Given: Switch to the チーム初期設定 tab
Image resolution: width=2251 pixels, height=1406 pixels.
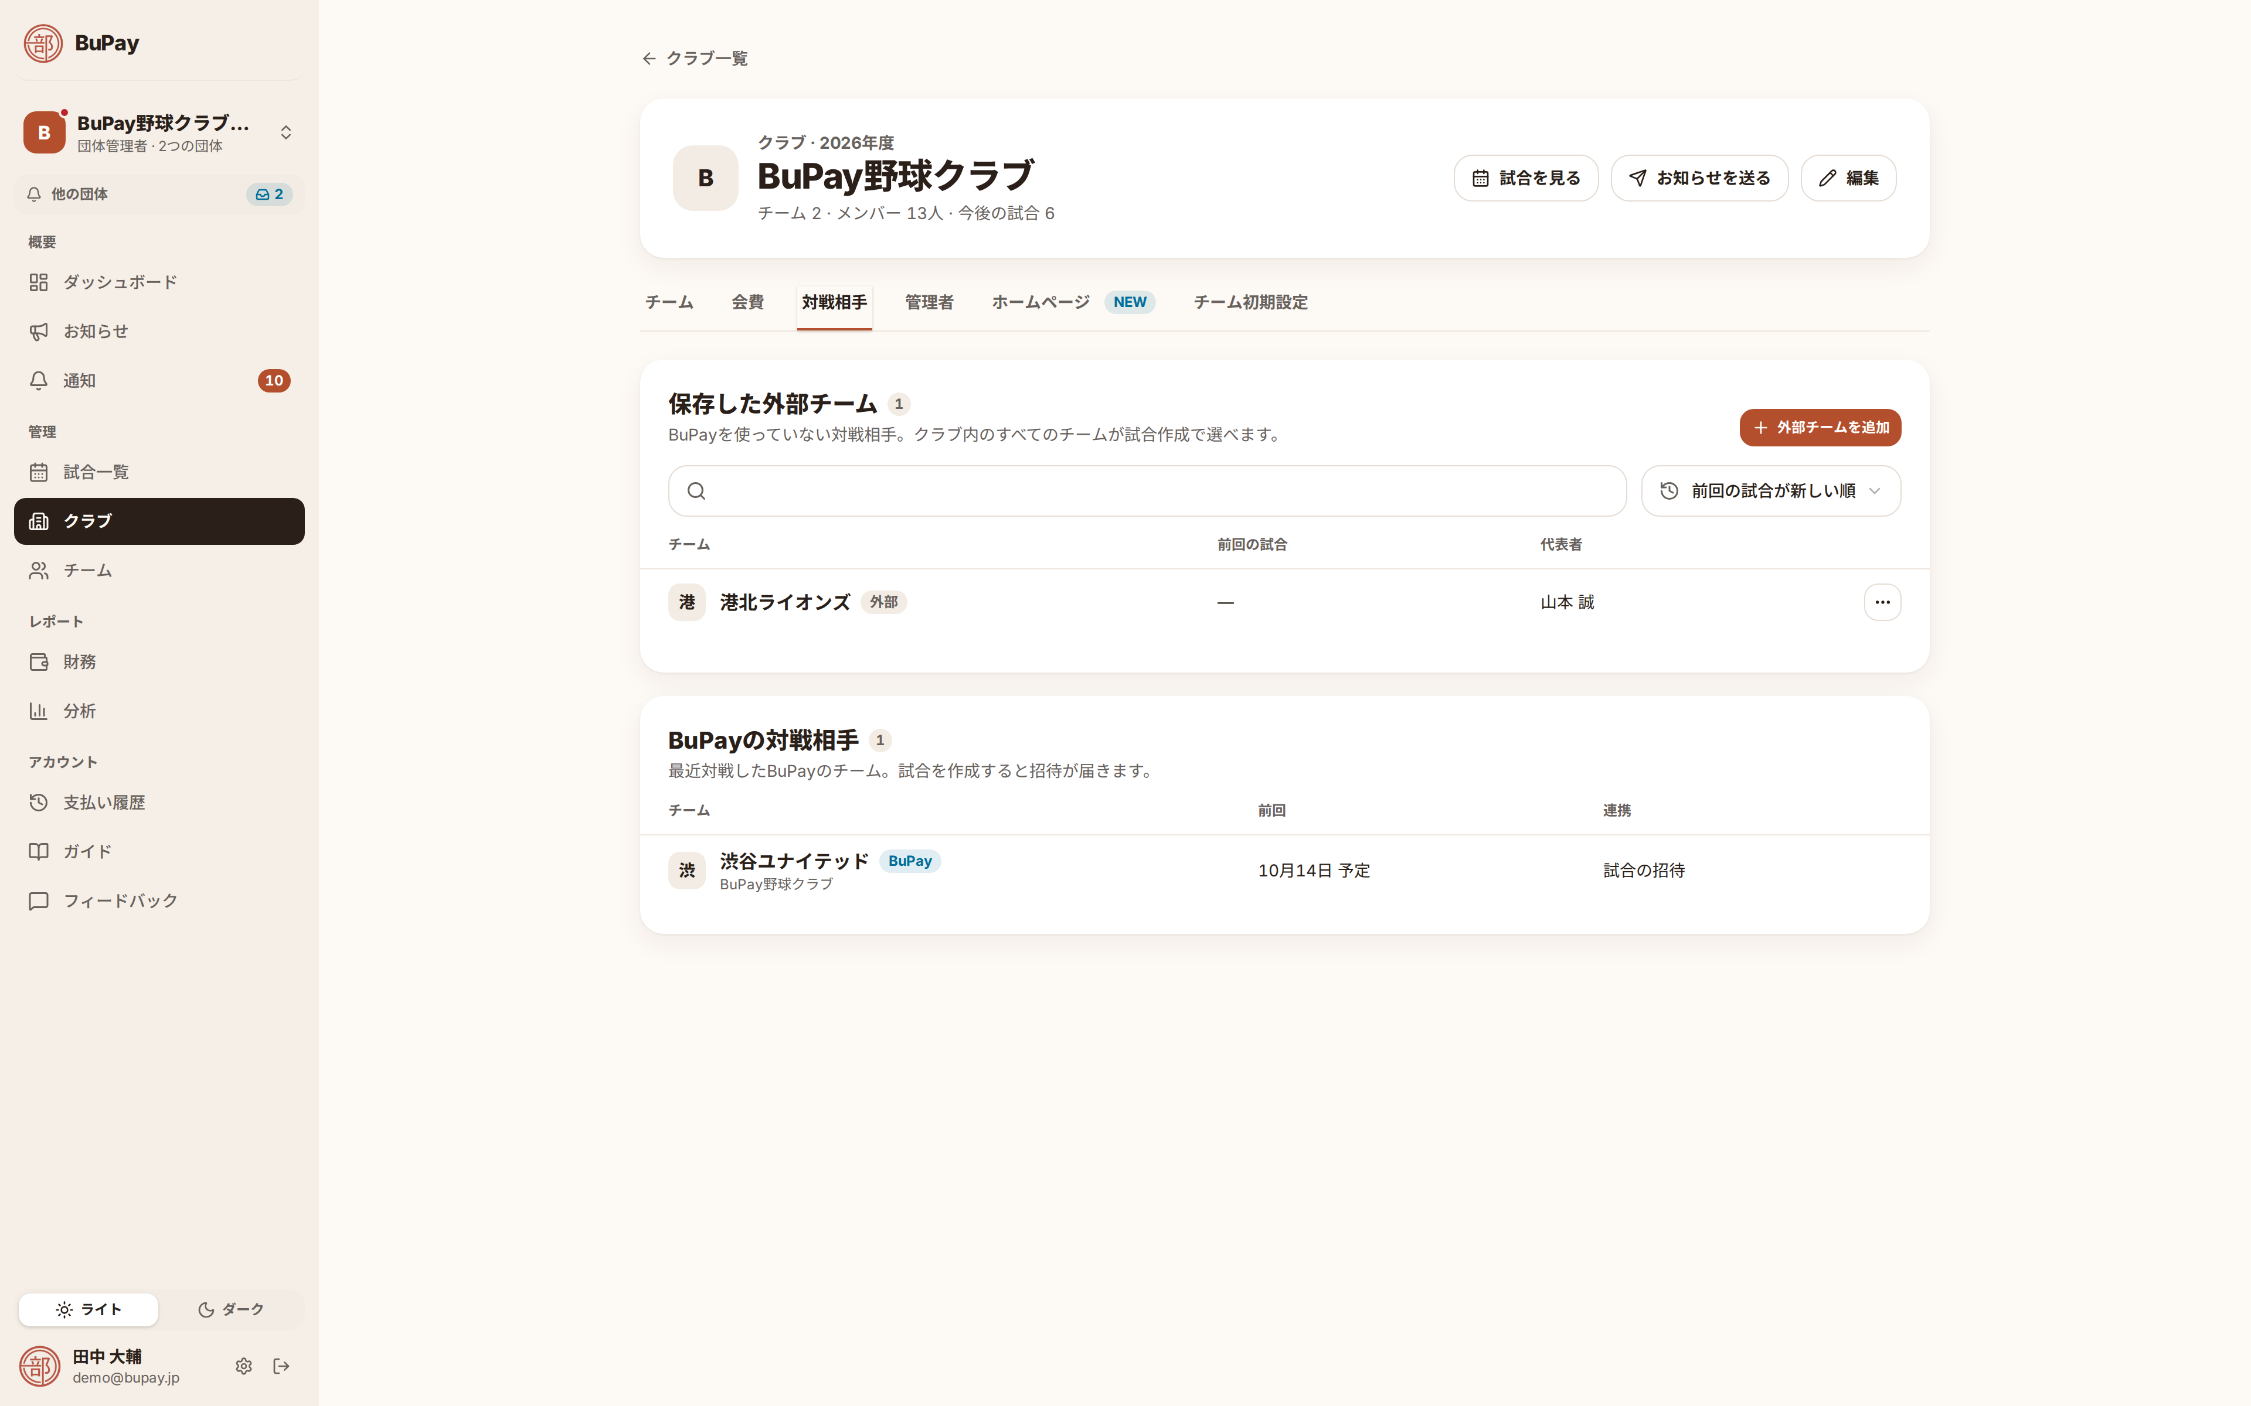Looking at the screenshot, I should coord(1250,302).
